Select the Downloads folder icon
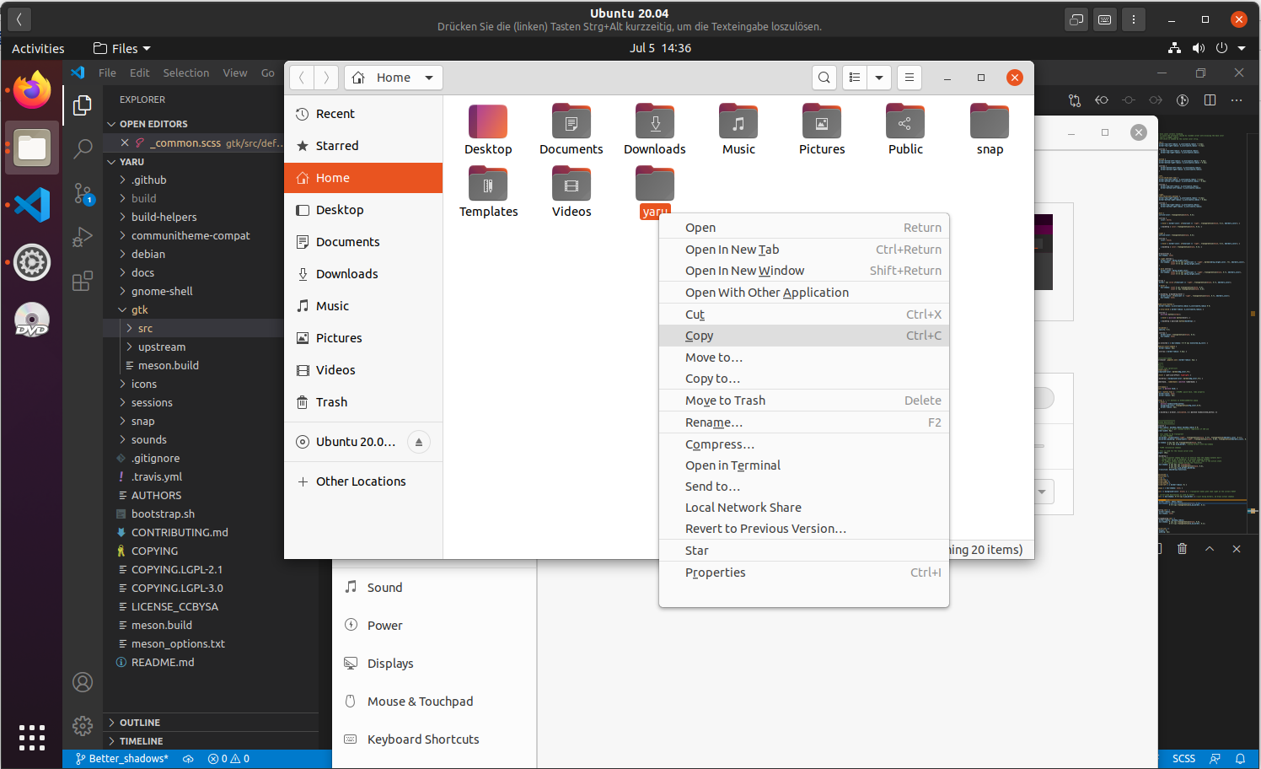 point(655,122)
